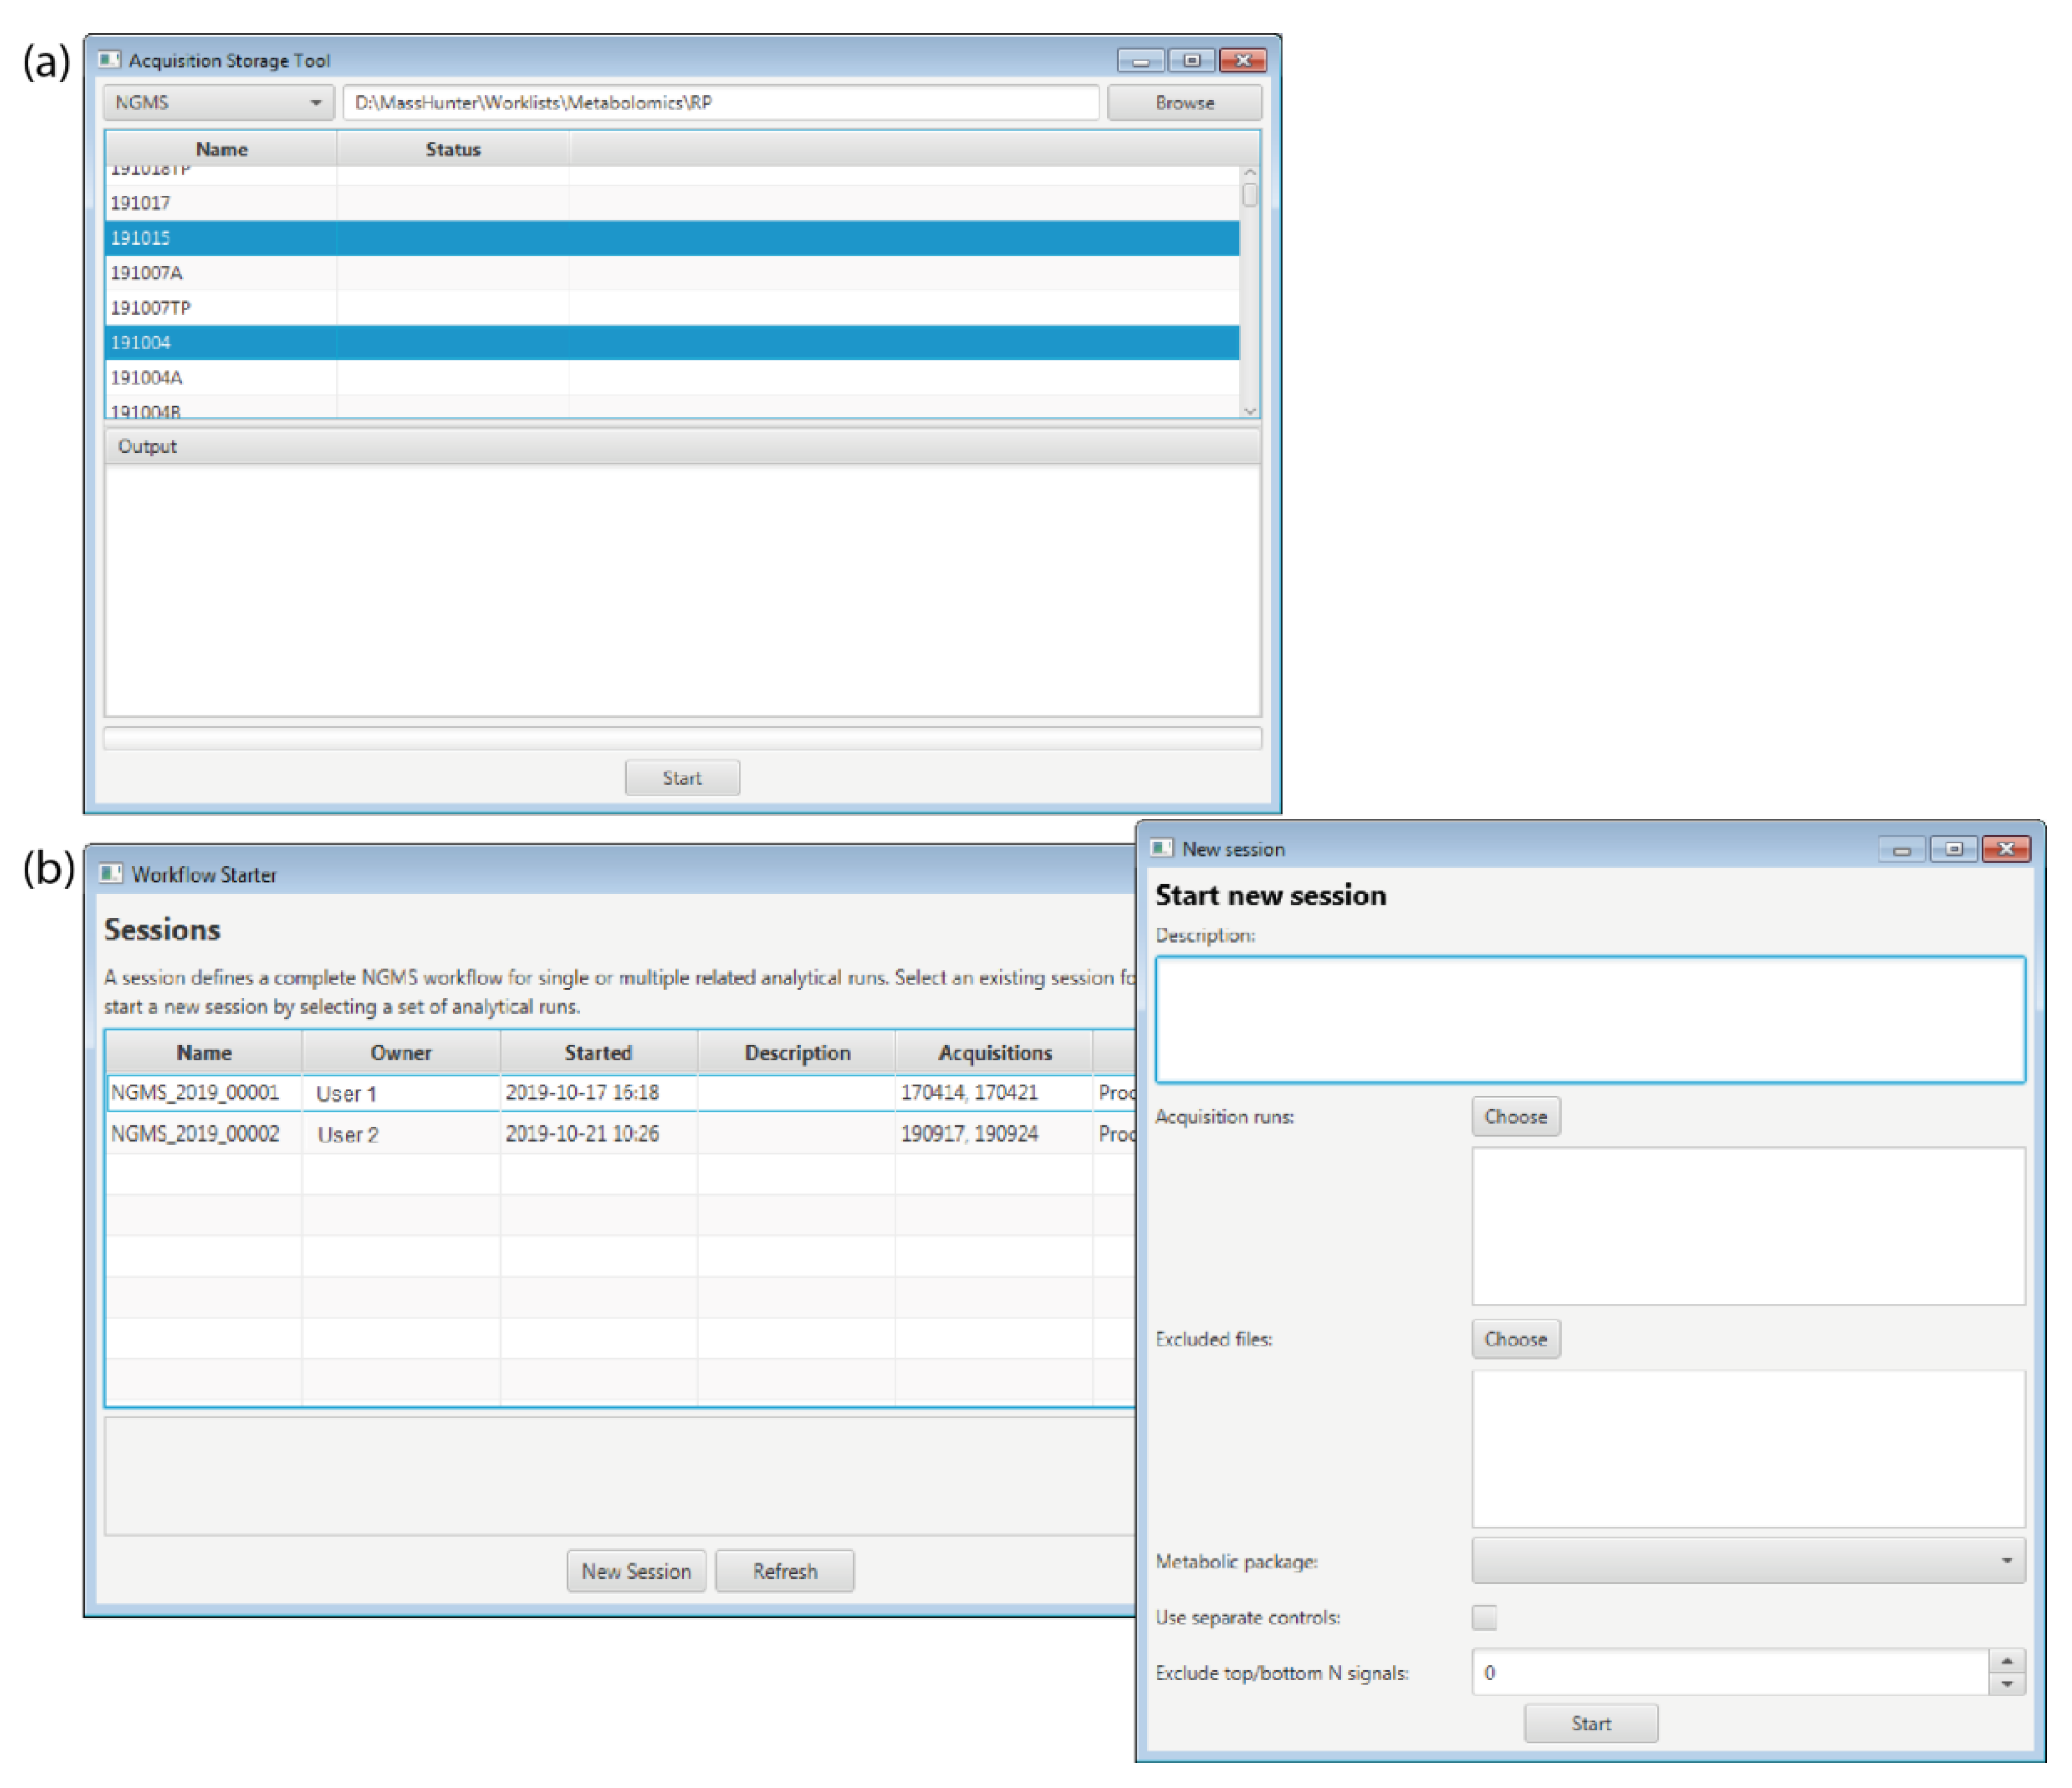Click Refresh in Workflow Starter
Viewport: 2072px width, 1788px height.
click(784, 1571)
